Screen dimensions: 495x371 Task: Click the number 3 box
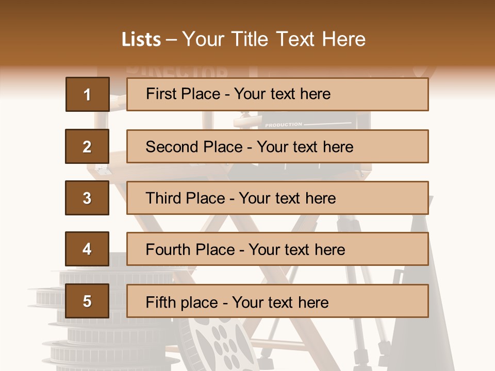(87, 198)
